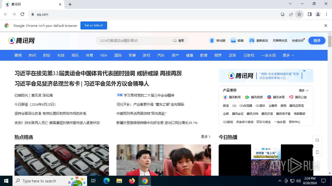
Task: Open Microsoft Edge from taskbar
Action: [107, 181]
